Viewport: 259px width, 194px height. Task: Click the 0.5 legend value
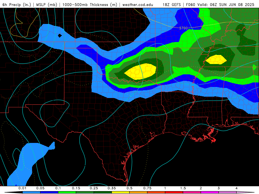pyautogui.click(x=129, y=188)
